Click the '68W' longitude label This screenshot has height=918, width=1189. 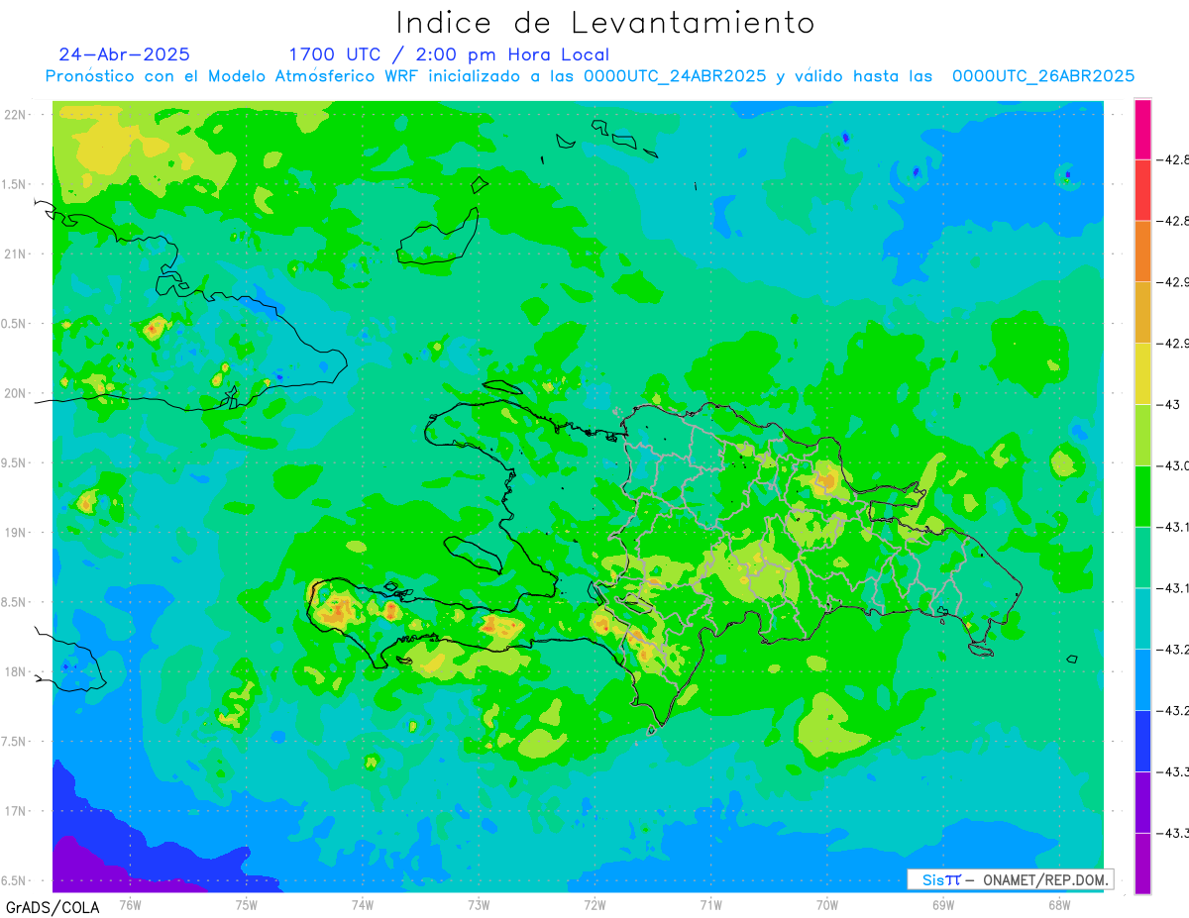click(1059, 904)
